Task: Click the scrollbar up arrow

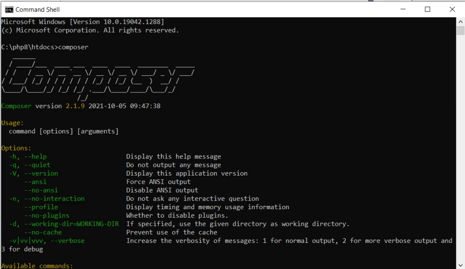Action: [460, 22]
